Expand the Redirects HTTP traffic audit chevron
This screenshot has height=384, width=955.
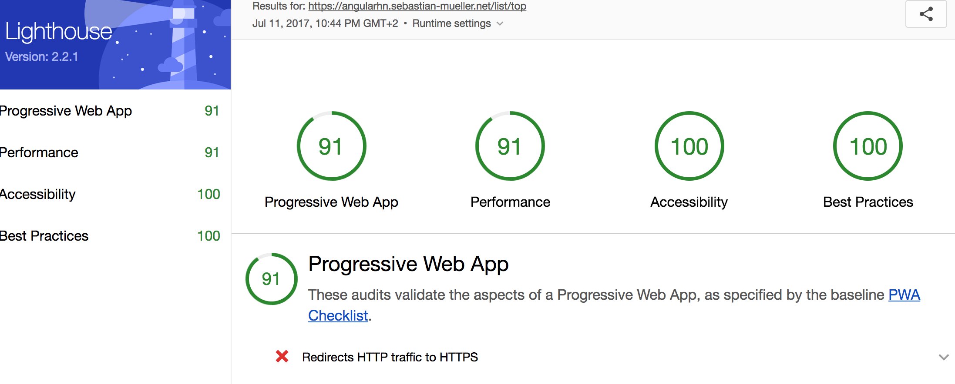944,357
